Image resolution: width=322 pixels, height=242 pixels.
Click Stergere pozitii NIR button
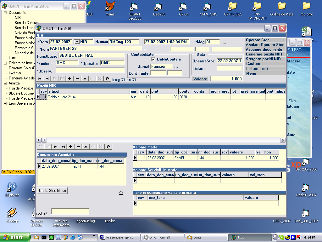tap(265, 59)
